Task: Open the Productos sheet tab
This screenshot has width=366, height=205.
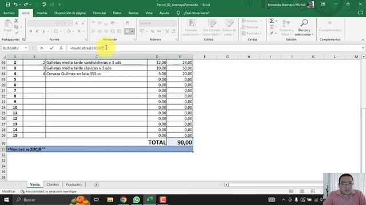Action: [x=74, y=184]
